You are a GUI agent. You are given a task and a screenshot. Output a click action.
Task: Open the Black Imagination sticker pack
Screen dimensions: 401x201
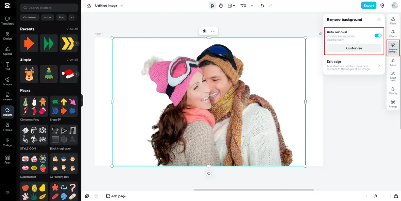pyautogui.click(x=64, y=135)
